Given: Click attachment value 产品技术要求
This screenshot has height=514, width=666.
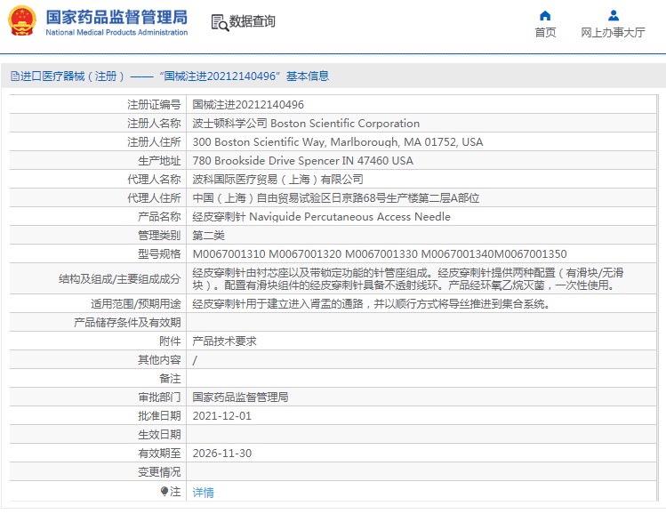Looking at the screenshot, I should [224, 341].
